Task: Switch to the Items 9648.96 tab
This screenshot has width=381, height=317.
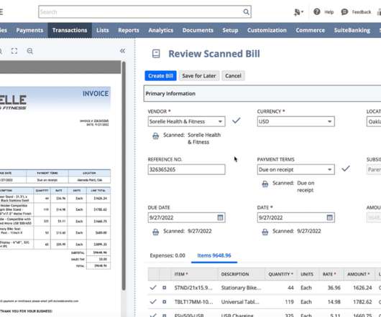Action: tap(214, 255)
